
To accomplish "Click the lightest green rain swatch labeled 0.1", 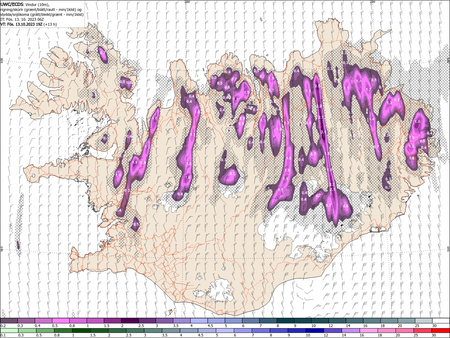I will pos(9,331).
